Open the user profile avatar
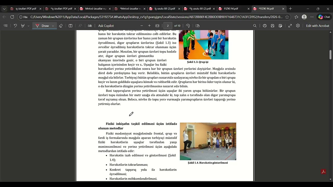This screenshot has height=187, width=333. 304,17
